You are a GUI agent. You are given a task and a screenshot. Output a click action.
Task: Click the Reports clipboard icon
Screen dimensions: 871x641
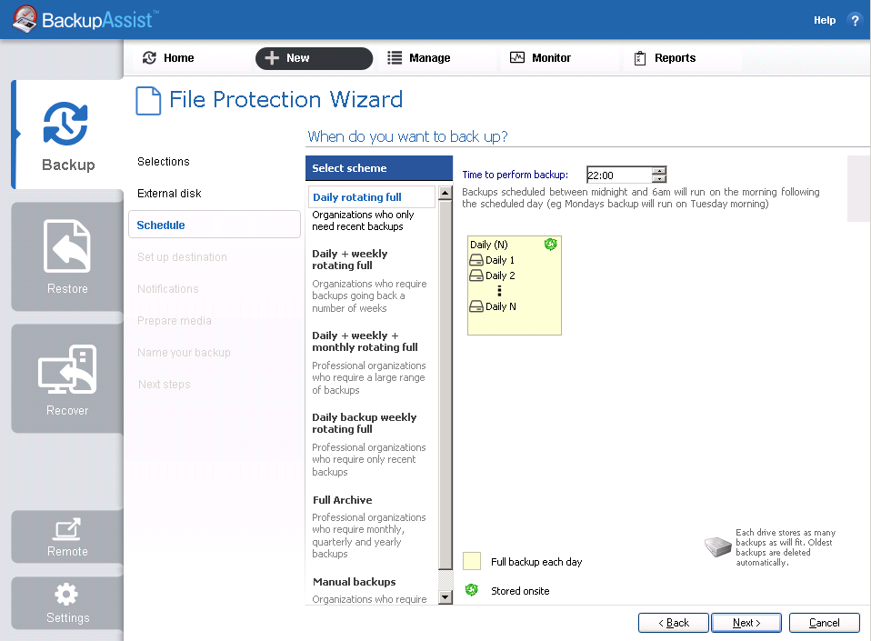coord(640,58)
